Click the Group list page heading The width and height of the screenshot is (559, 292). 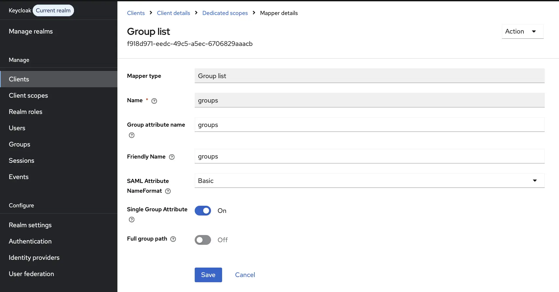pyautogui.click(x=148, y=32)
